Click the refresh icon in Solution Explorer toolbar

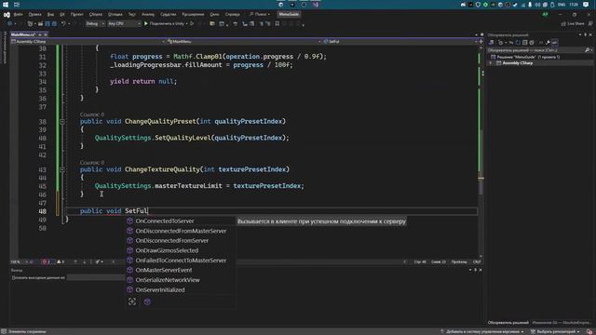click(518, 43)
